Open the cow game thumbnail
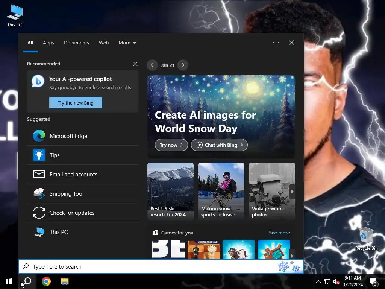 239,249
